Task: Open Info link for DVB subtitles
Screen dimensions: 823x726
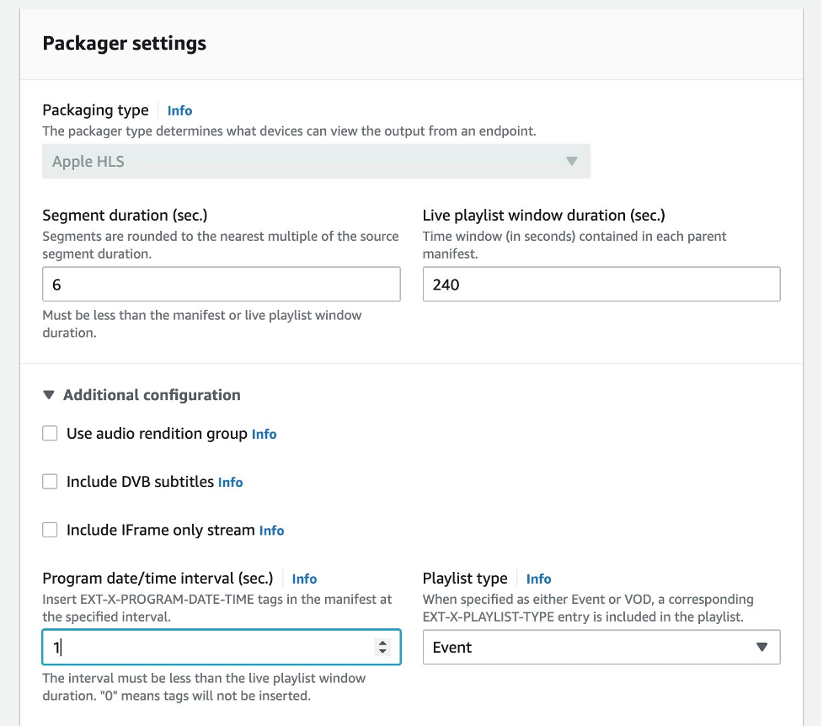Action: coord(230,483)
